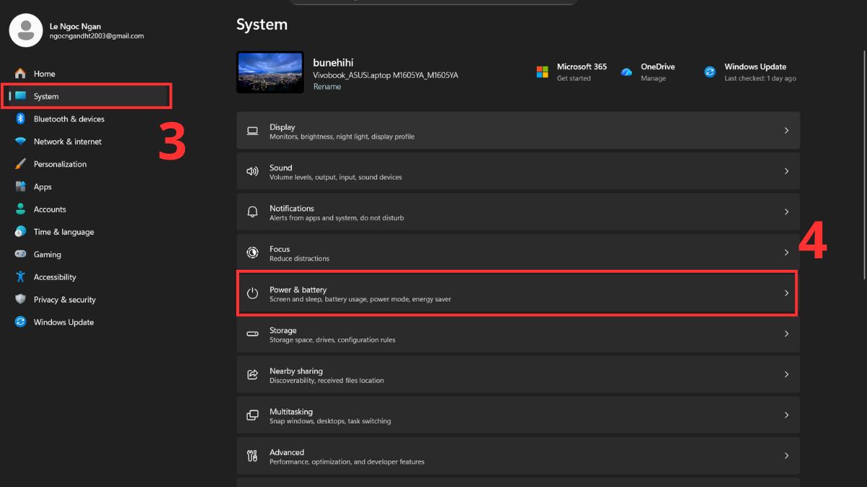Screen dimensions: 867x487
Task: Click 'Reduce distractions' description text
Action: [x=299, y=258]
